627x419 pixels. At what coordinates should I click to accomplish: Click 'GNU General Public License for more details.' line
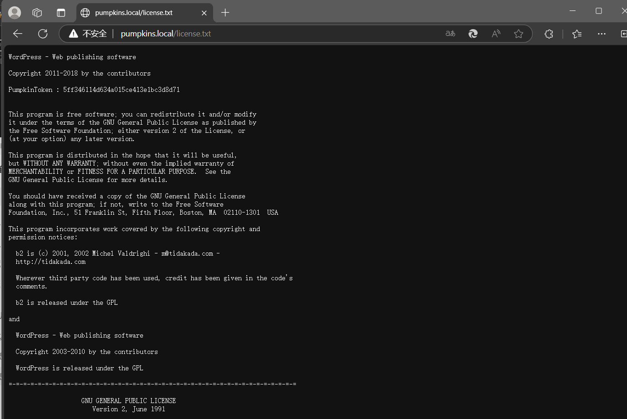pyautogui.click(x=88, y=180)
